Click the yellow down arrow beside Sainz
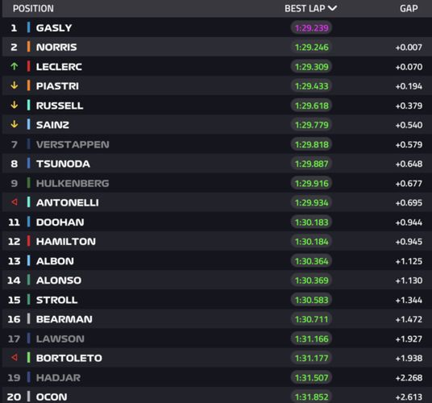Image resolution: width=432 pixels, height=403 pixels. (x=15, y=124)
